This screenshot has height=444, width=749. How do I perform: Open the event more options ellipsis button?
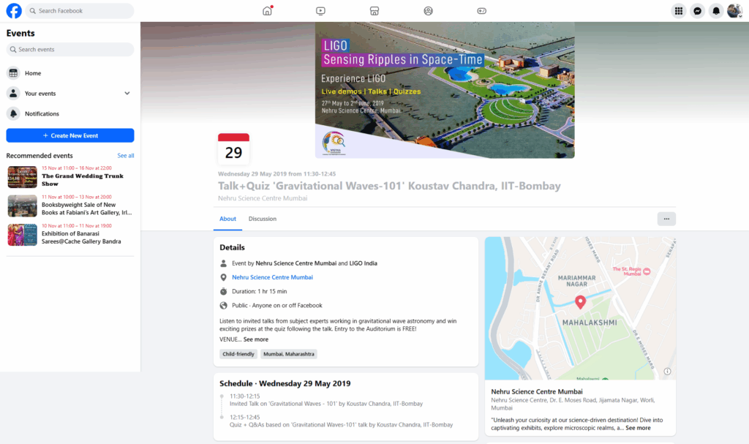click(x=666, y=219)
